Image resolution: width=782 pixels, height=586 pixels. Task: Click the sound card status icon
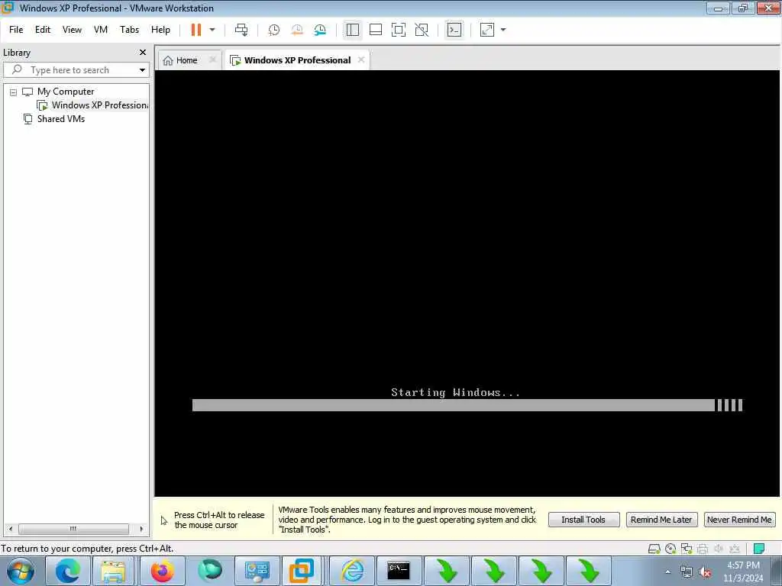719,549
